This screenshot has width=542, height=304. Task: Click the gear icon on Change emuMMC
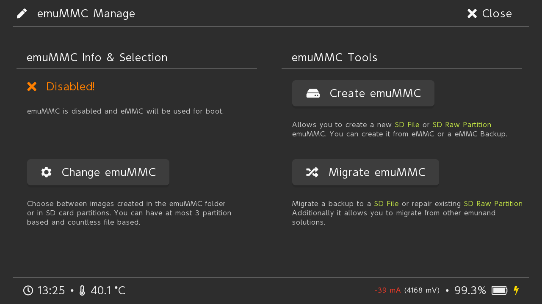47,172
